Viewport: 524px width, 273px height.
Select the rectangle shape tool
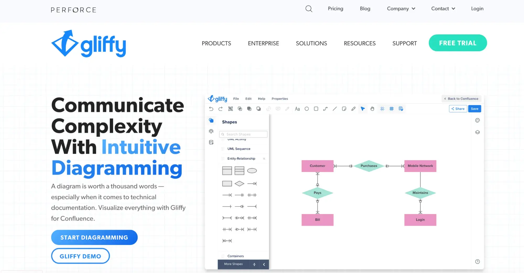[316, 109]
